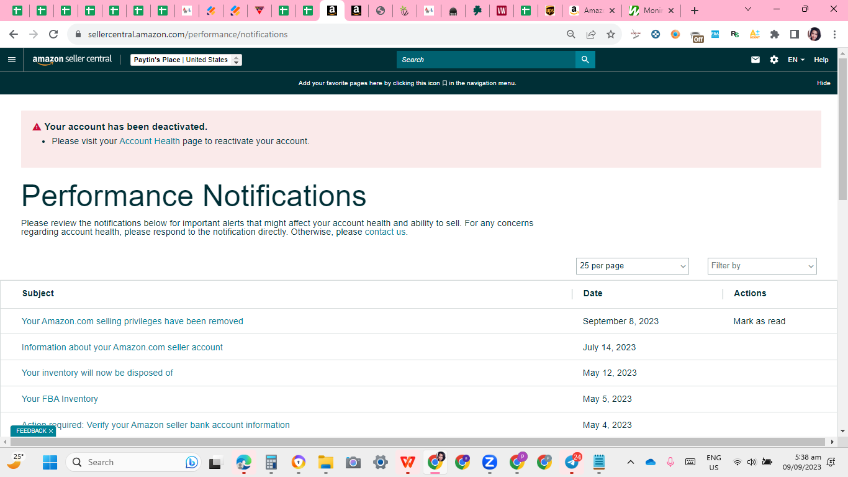The height and width of the screenshot is (477, 848).
Task: Click the Windows taskbar Search box
Action: pos(133,462)
